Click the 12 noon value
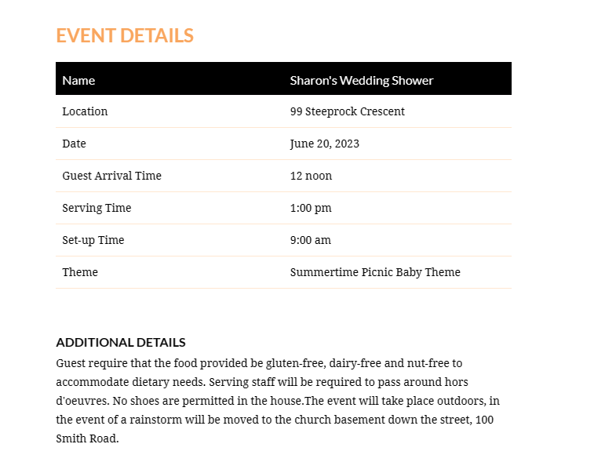The width and height of the screenshot is (605, 473). 311,176
